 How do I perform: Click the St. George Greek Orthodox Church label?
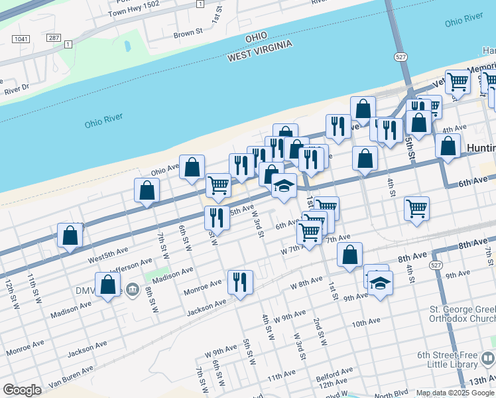pos(462,314)
